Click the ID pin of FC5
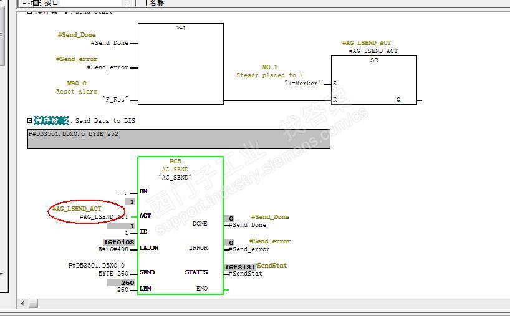510x323 pixels. 143,232
